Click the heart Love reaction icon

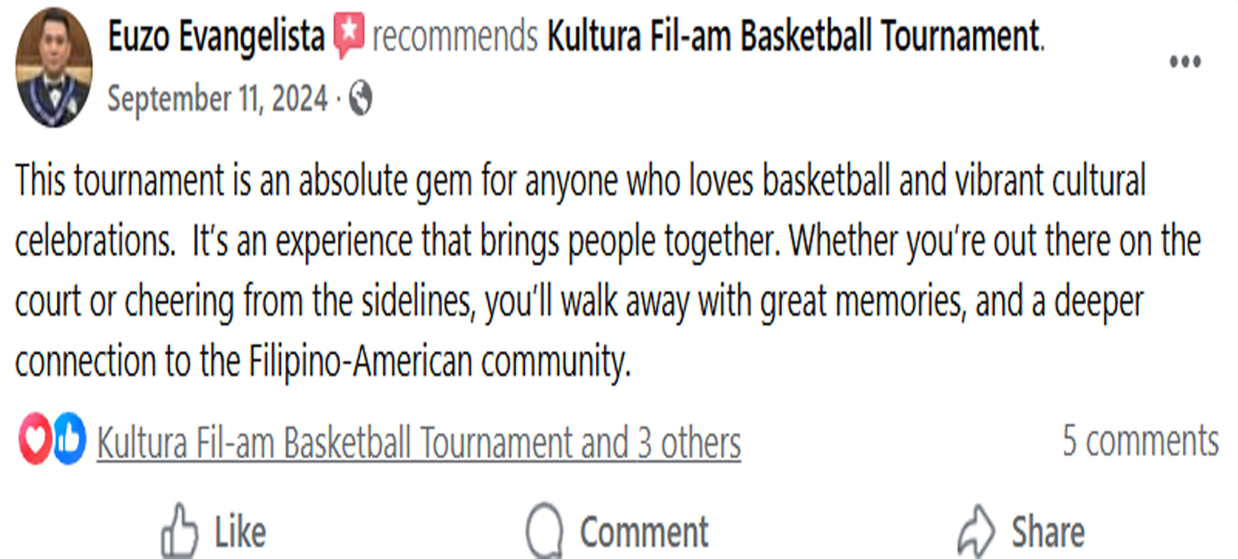tap(34, 437)
